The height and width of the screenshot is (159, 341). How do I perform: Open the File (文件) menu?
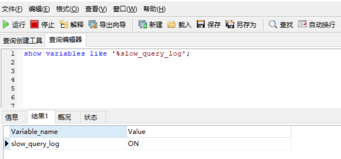[12, 9]
